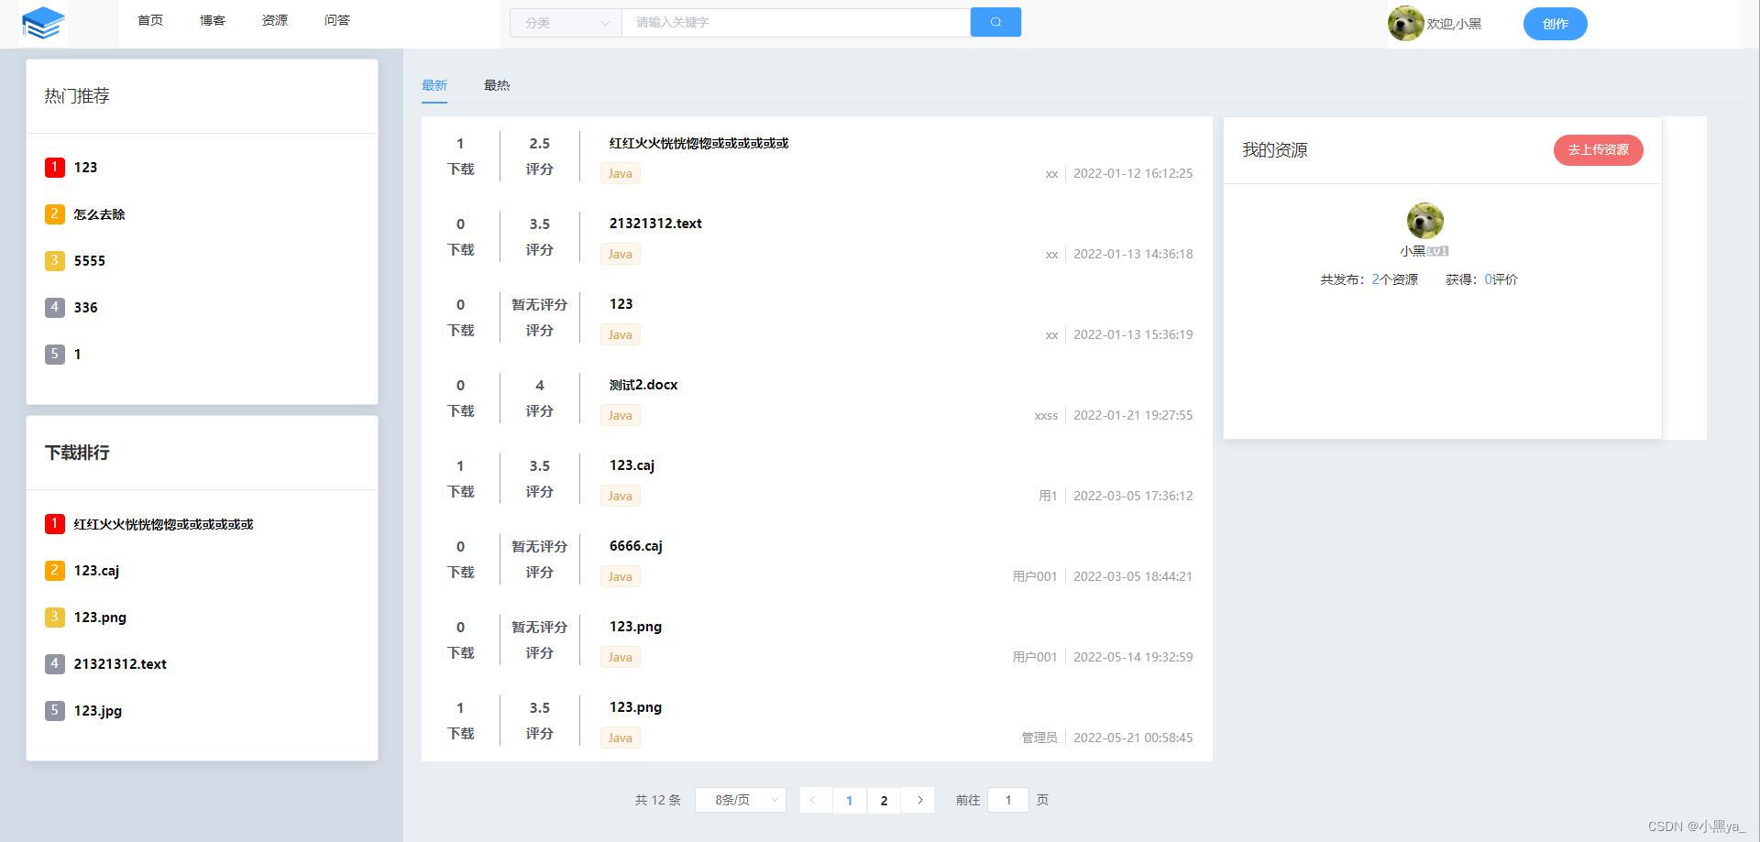Select page 1 in pagination
The height and width of the screenshot is (842, 1760).
[849, 800]
